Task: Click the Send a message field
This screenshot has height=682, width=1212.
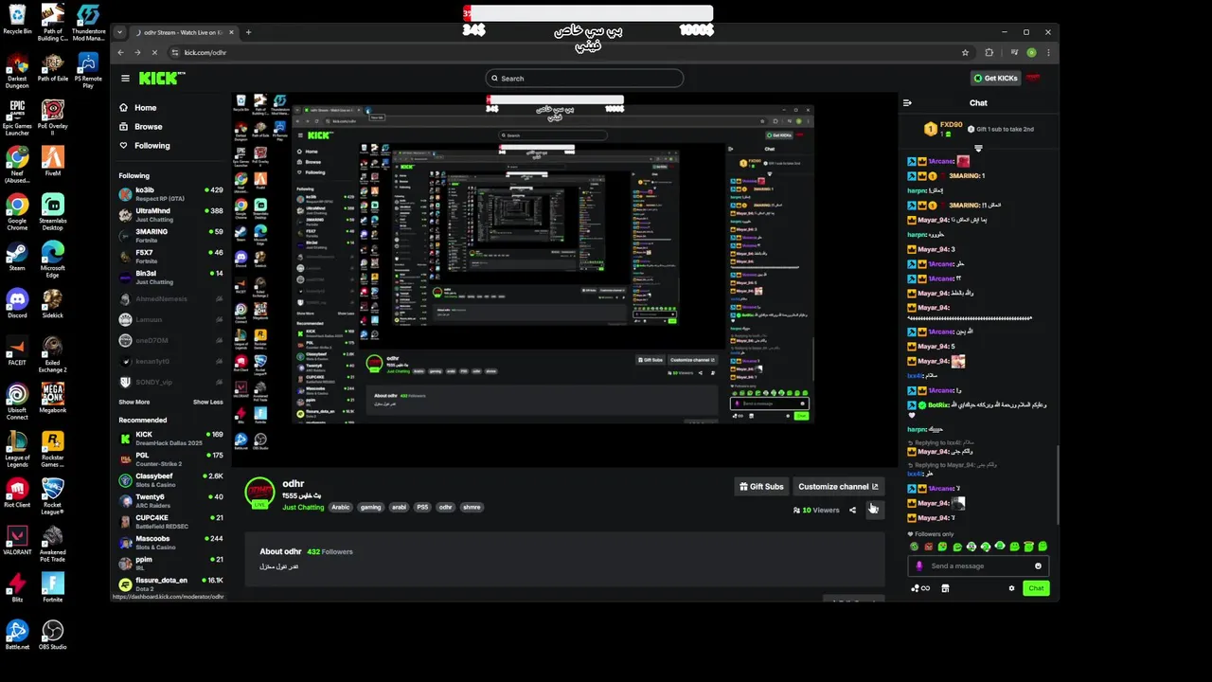Action: pyautogui.click(x=978, y=566)
